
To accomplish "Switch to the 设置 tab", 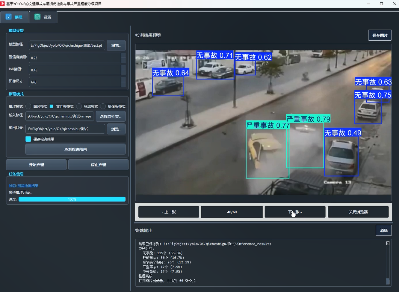I will tap(43, 17).
